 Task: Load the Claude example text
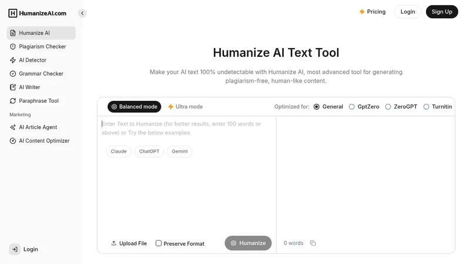pos(119,151)
